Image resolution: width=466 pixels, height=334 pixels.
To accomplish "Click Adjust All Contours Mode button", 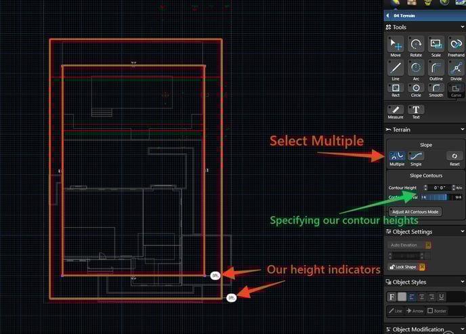I will (415, 211).
